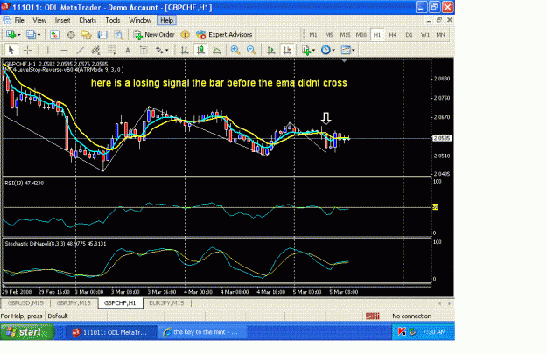This screenshot has height=354, width=547.
Task: Switch to the EURJPY,M15 chart tab
Action: [166, 303]
